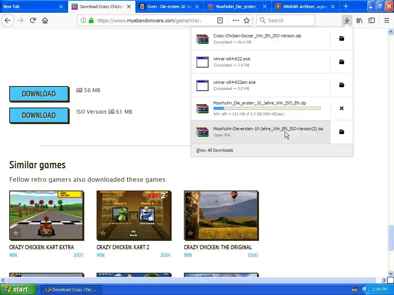Go back using the browser back arrow
Viewport: 394px width, 295px height.
pos(8,20)
